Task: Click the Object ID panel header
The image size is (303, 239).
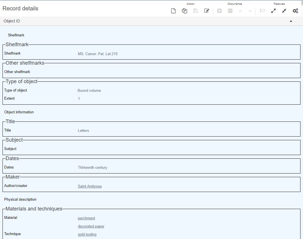Action: click(x=12, y=21)
